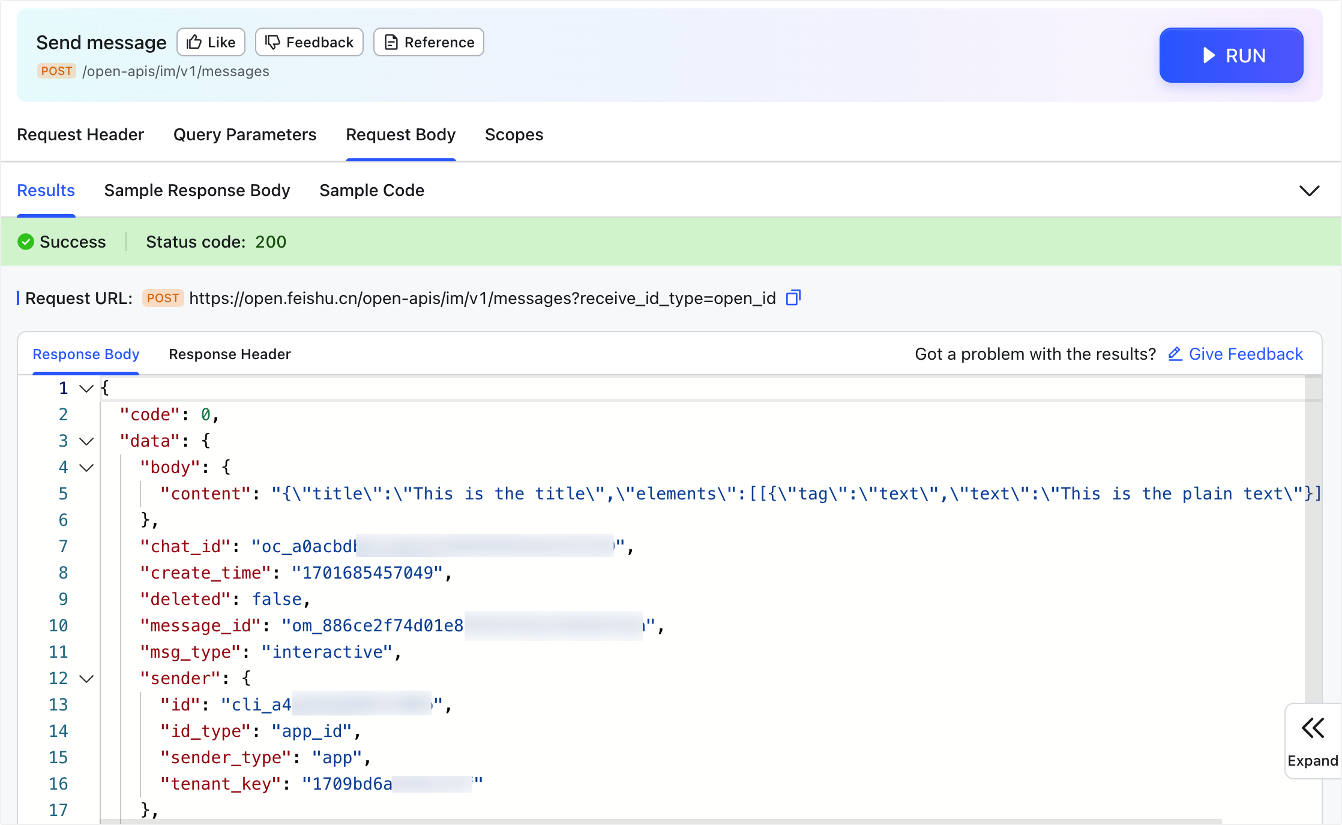This screenshot has width=1342, height=825.
Task: Click the "code" value 0
Action: (x=205, y=414)
